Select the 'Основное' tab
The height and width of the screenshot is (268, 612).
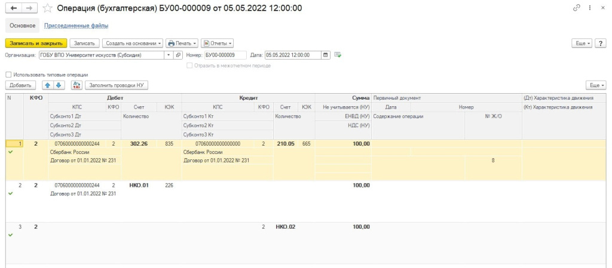click(23, 26)
